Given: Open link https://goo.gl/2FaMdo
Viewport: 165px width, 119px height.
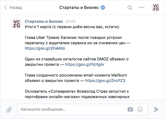Looking at the screenshot, I should click(x=45, y=48).
